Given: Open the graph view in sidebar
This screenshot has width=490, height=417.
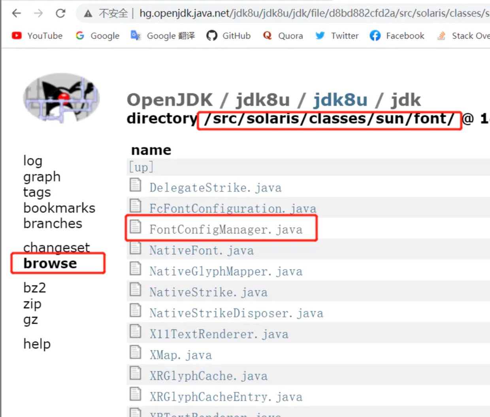Looking at the screenshot, I should [x=42, y=176].
